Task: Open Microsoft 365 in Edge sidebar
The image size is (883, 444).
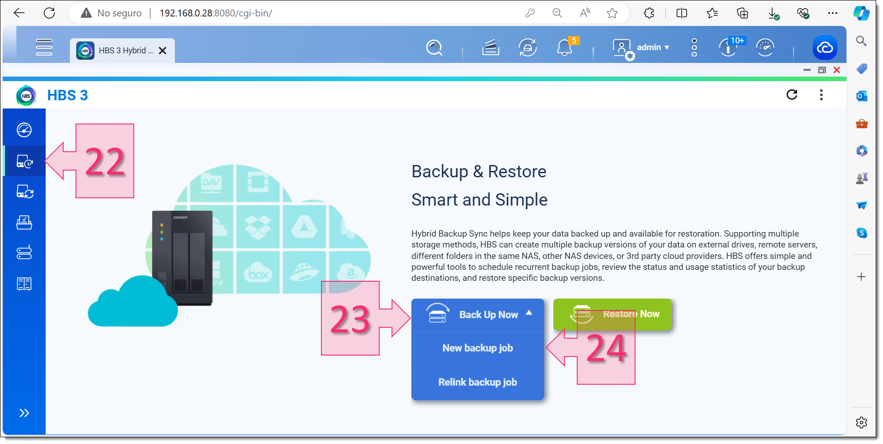Action: tap(862, 151)
